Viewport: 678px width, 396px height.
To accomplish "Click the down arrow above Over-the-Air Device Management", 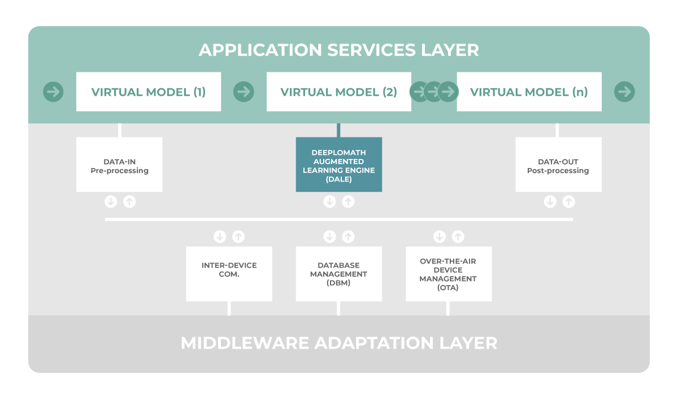I will (x=440, y=236).
